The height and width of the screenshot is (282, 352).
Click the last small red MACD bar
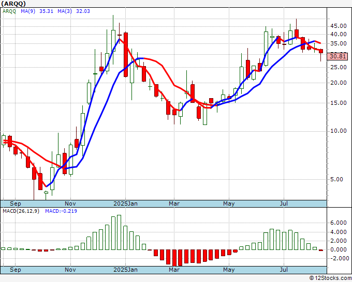click(321, 250)
